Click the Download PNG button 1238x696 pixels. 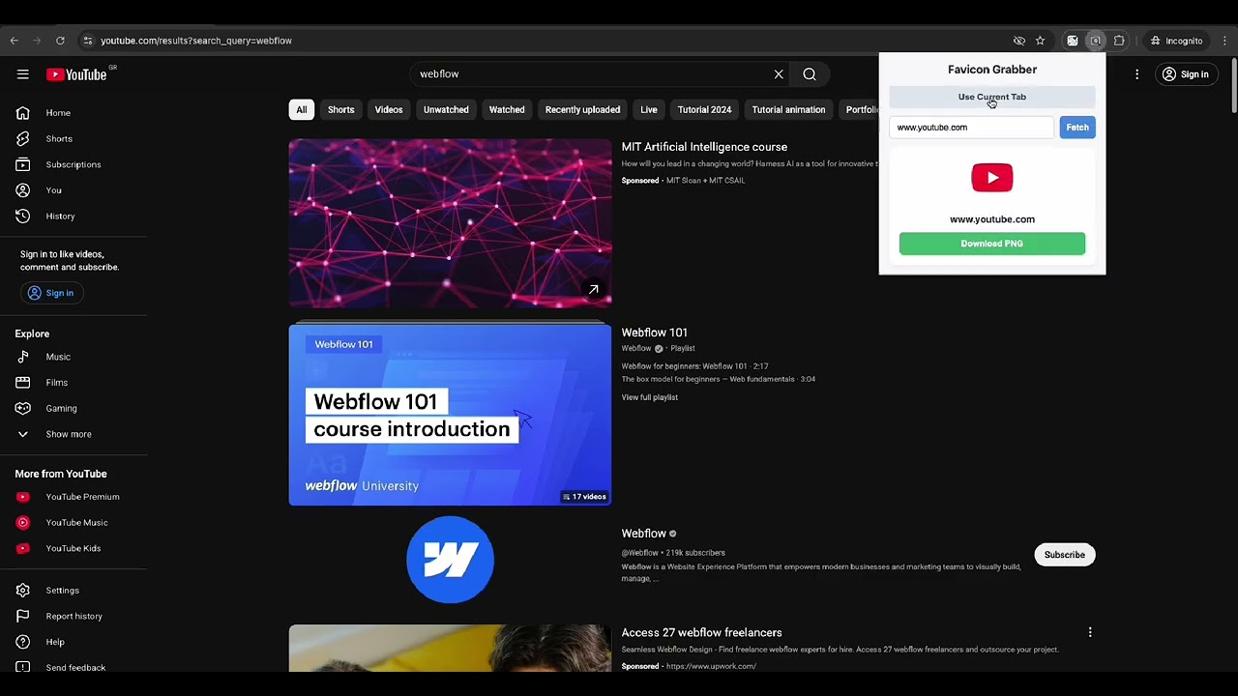[992, 244]
